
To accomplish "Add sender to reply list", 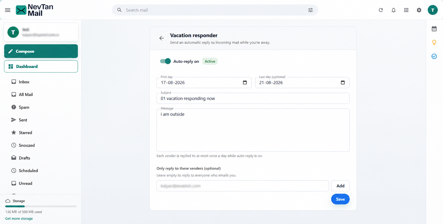I will (340, 186).
